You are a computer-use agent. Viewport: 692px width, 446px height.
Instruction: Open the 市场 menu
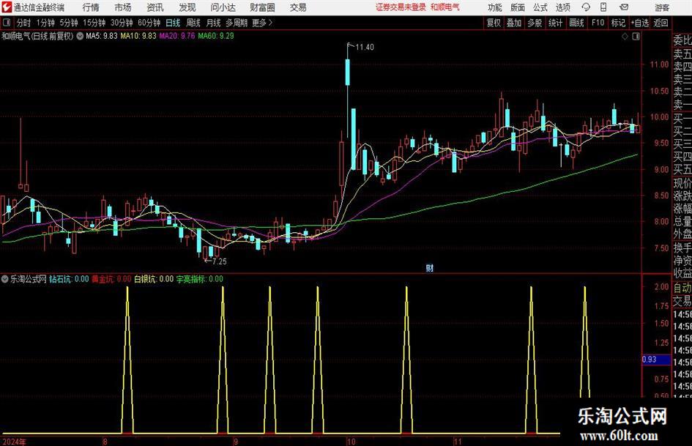point(123,7)
